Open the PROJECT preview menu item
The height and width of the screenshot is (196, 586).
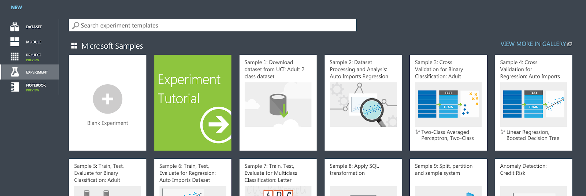coord(29,57)
